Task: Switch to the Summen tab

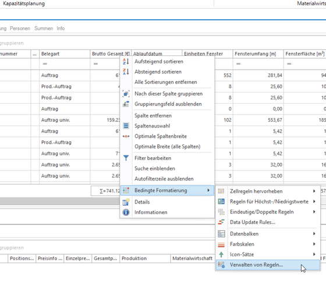Action: (x=44, y=29)
